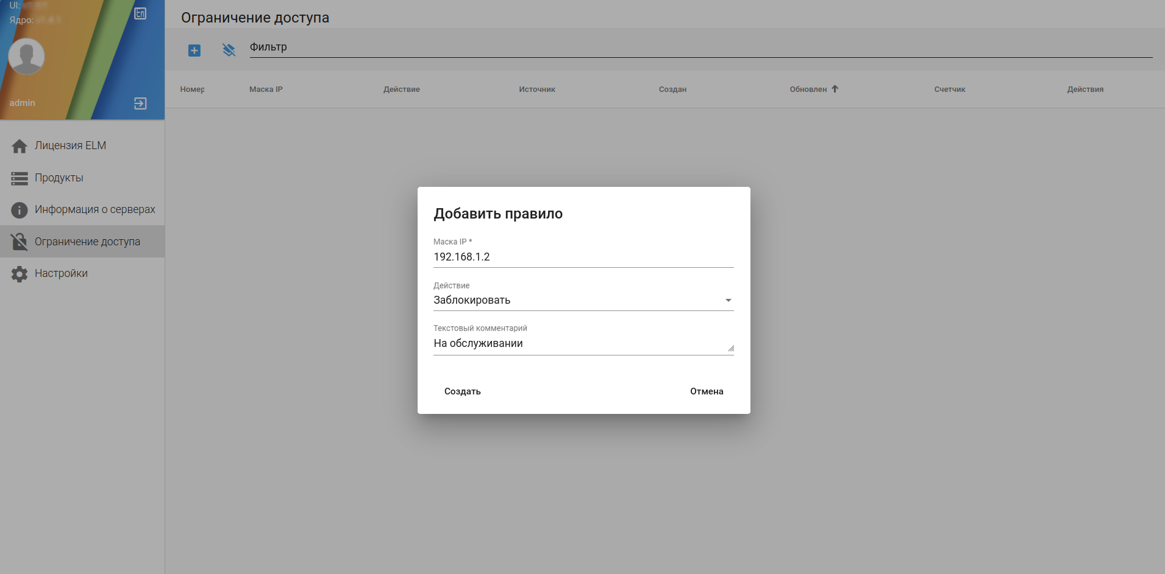Viewport: 1165px width, 574px height.
Task: Open the Действие dropdown arrow
Action: click(x=728, y=300)
